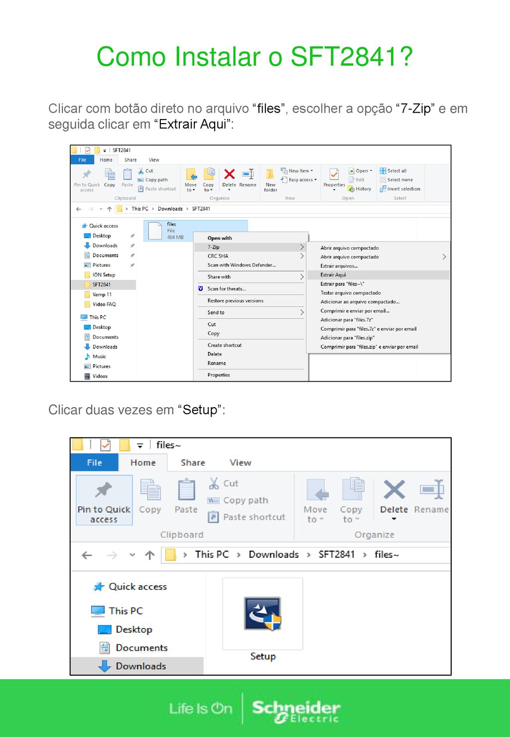The height and width of the screenshot is (737, 510).
Task: Open the New item dropdown in SFT2841 window
Action: [297, 171]
